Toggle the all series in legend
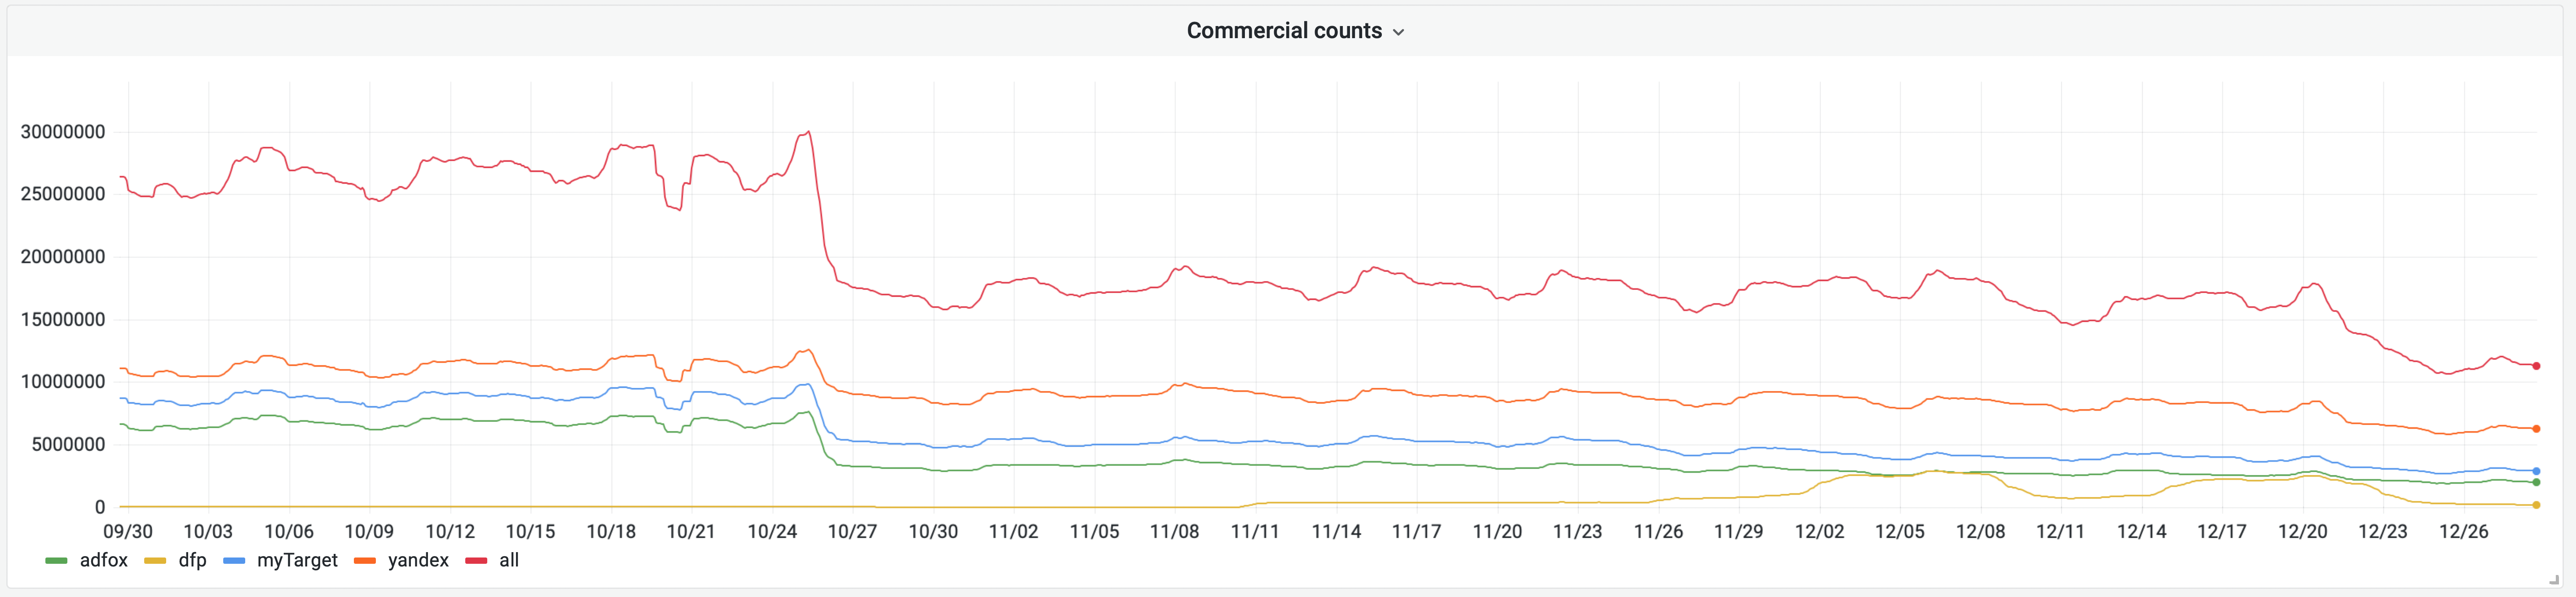 click(509, 560)
